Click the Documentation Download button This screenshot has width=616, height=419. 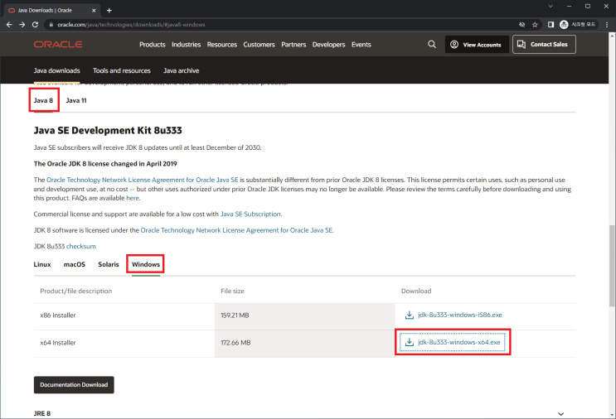coord(74,385)
